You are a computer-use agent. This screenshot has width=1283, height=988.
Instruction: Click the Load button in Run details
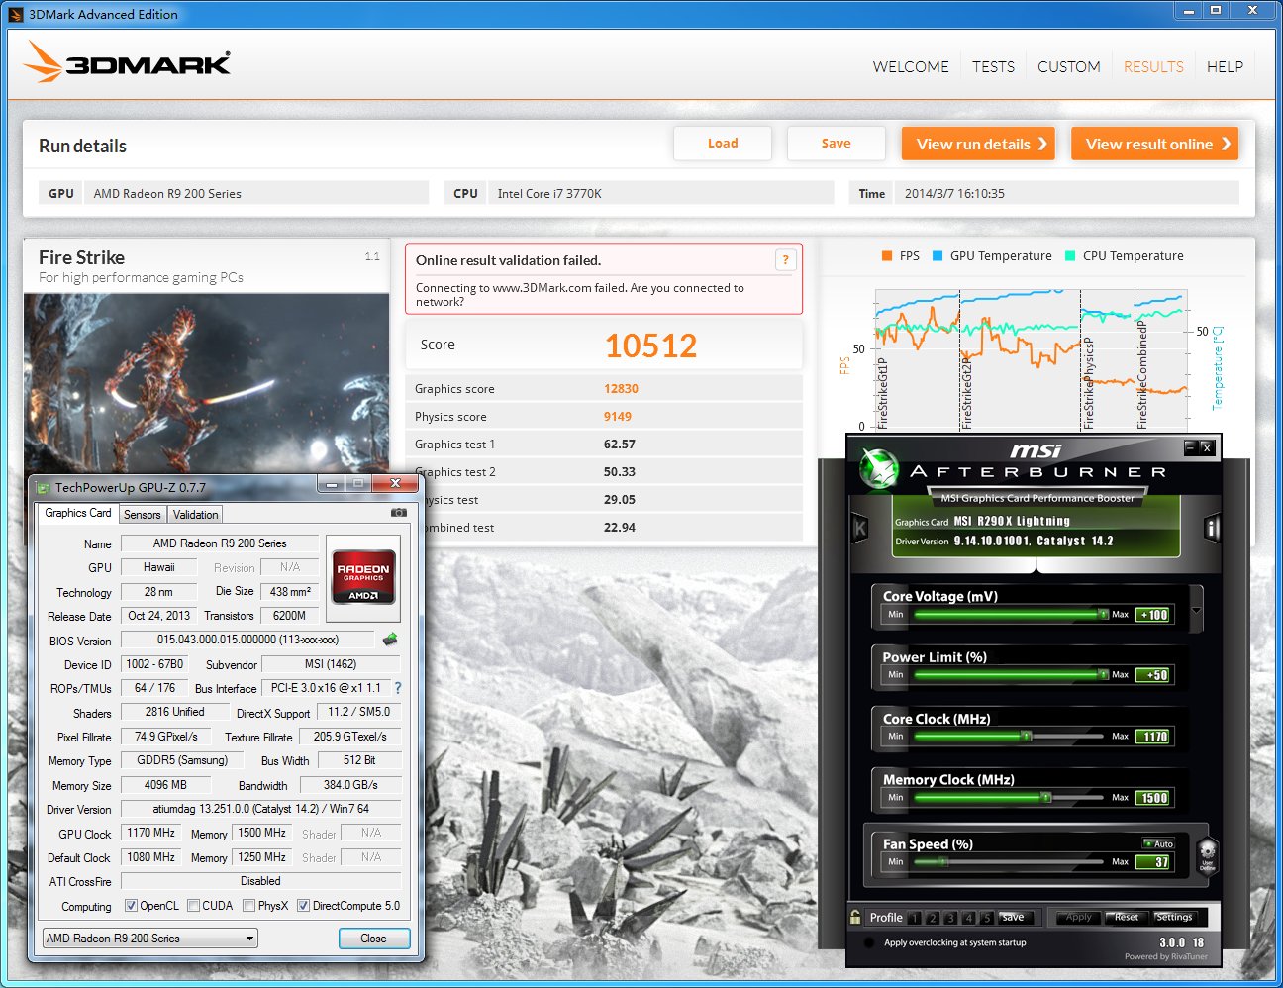[723, 143]
